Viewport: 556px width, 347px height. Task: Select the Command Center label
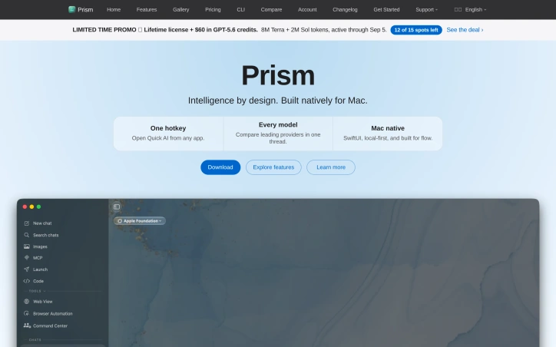click(x=50, y=326)
